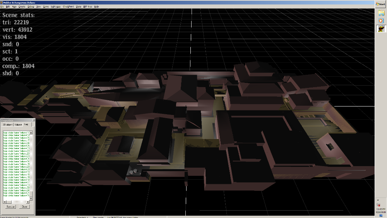
Task: Switch to the Volume tab
Action: pos(18,124)
